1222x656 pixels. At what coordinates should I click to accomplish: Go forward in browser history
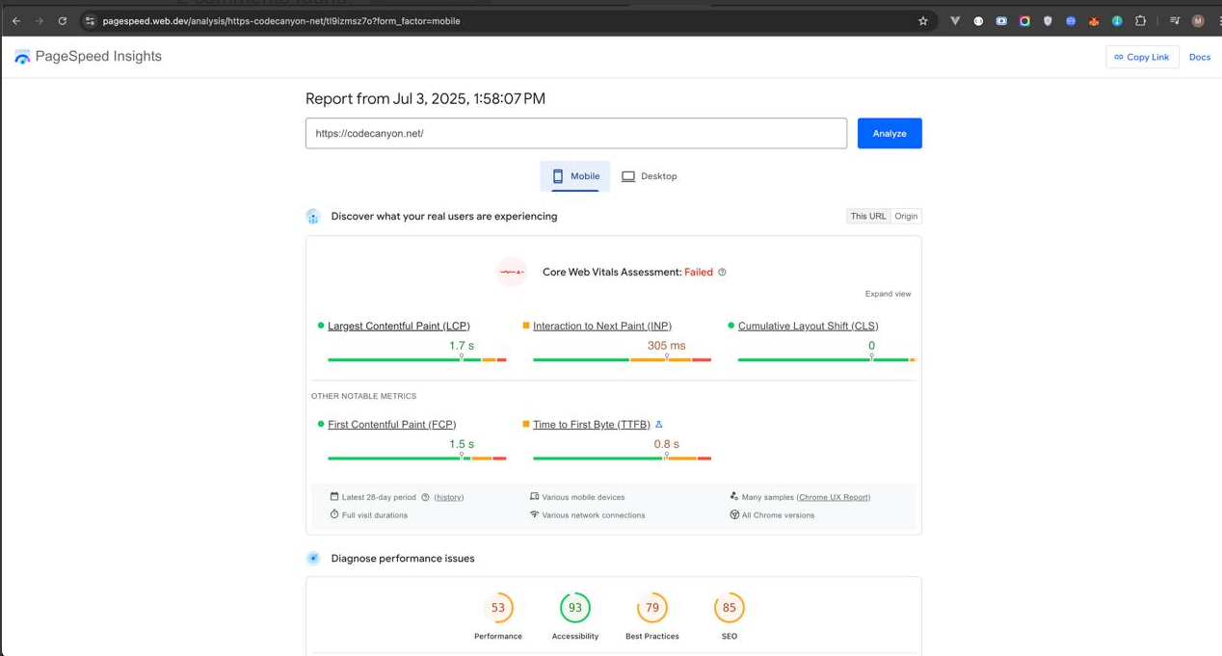(39, 20)
